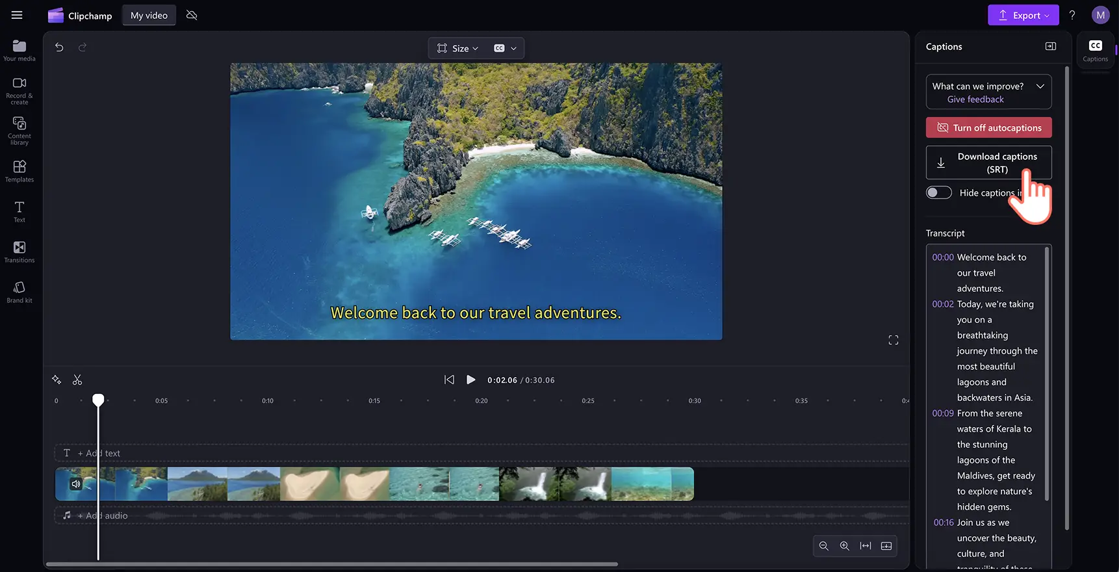
Task: Open the hamburger main menu
Action: 17,15
